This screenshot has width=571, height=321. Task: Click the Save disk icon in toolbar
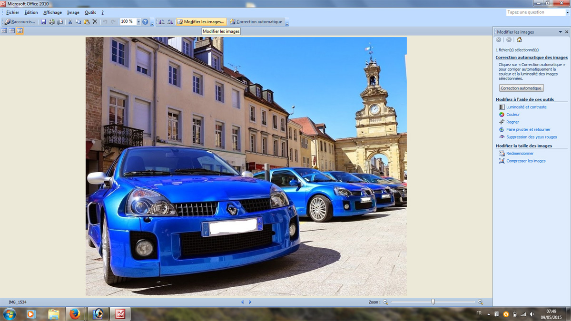tap(43, 22)
